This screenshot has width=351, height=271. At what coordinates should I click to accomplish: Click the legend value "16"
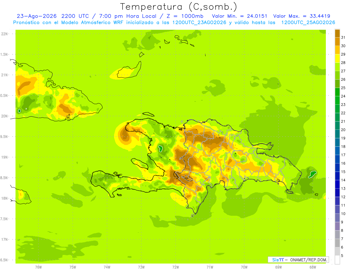point(343,163)
